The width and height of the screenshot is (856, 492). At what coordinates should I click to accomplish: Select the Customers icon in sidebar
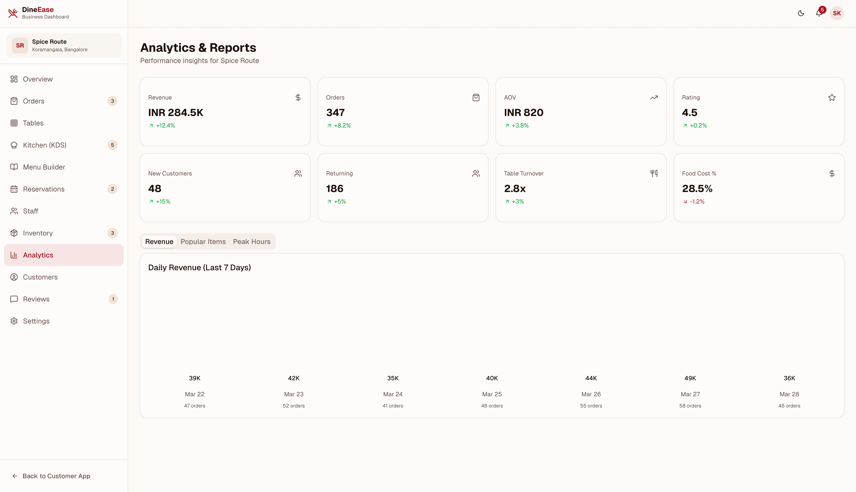[x=14, y=277]
